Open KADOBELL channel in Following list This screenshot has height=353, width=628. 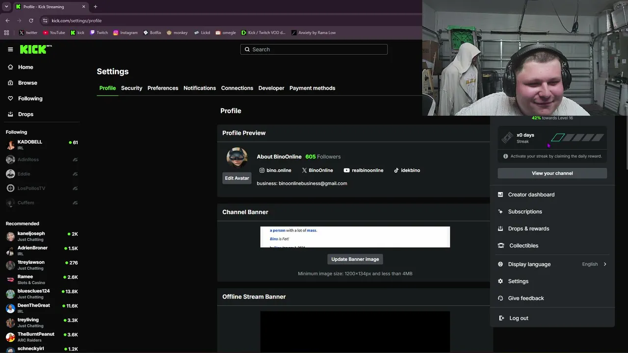click(x=42, y=145)
